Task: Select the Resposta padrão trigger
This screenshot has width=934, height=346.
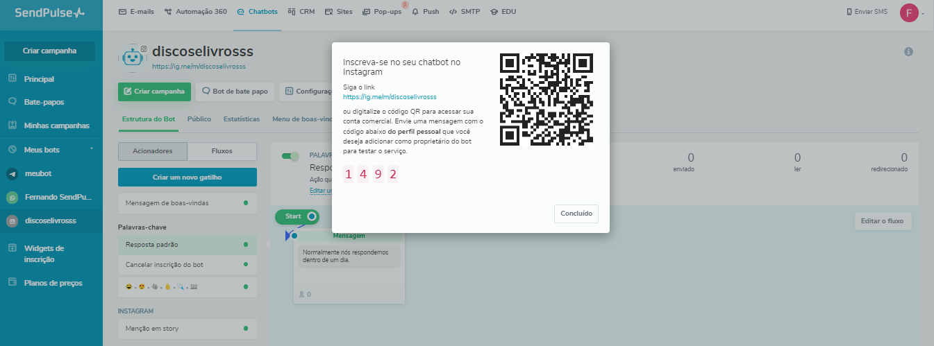Action: (x=187, y=244)
